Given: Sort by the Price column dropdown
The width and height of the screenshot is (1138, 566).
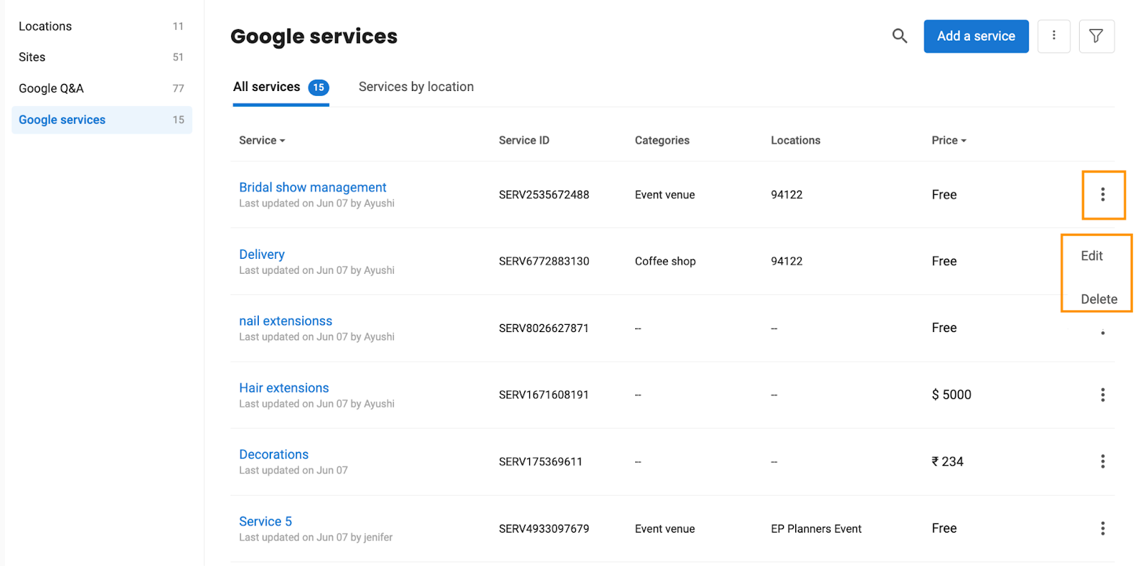Looking at the screenshot, I should [949, 140].
